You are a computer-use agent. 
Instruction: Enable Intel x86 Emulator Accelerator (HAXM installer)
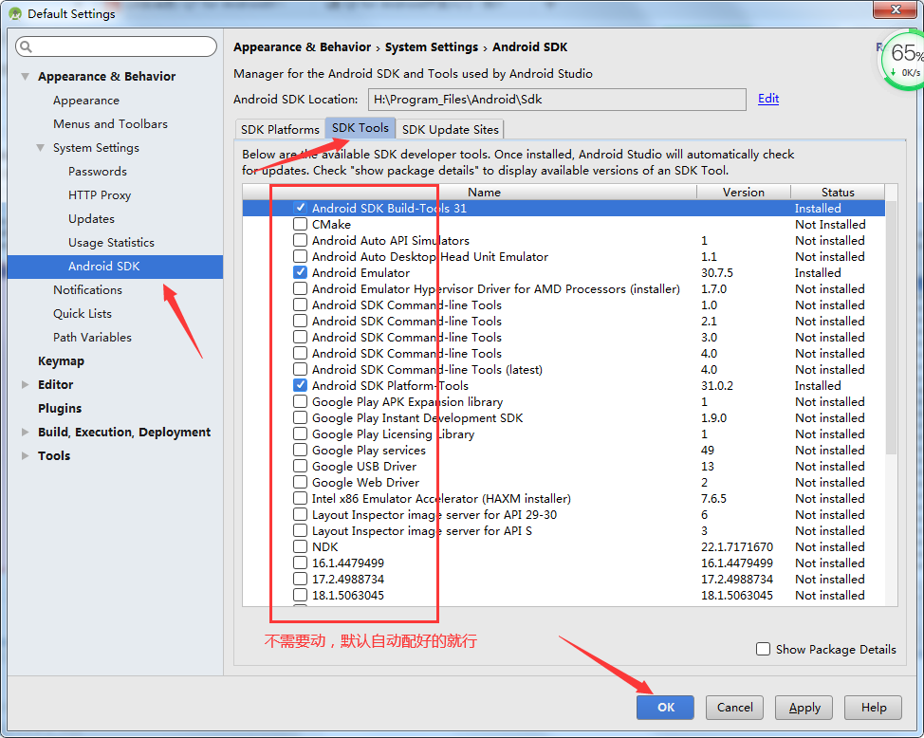tap(300, 498)
